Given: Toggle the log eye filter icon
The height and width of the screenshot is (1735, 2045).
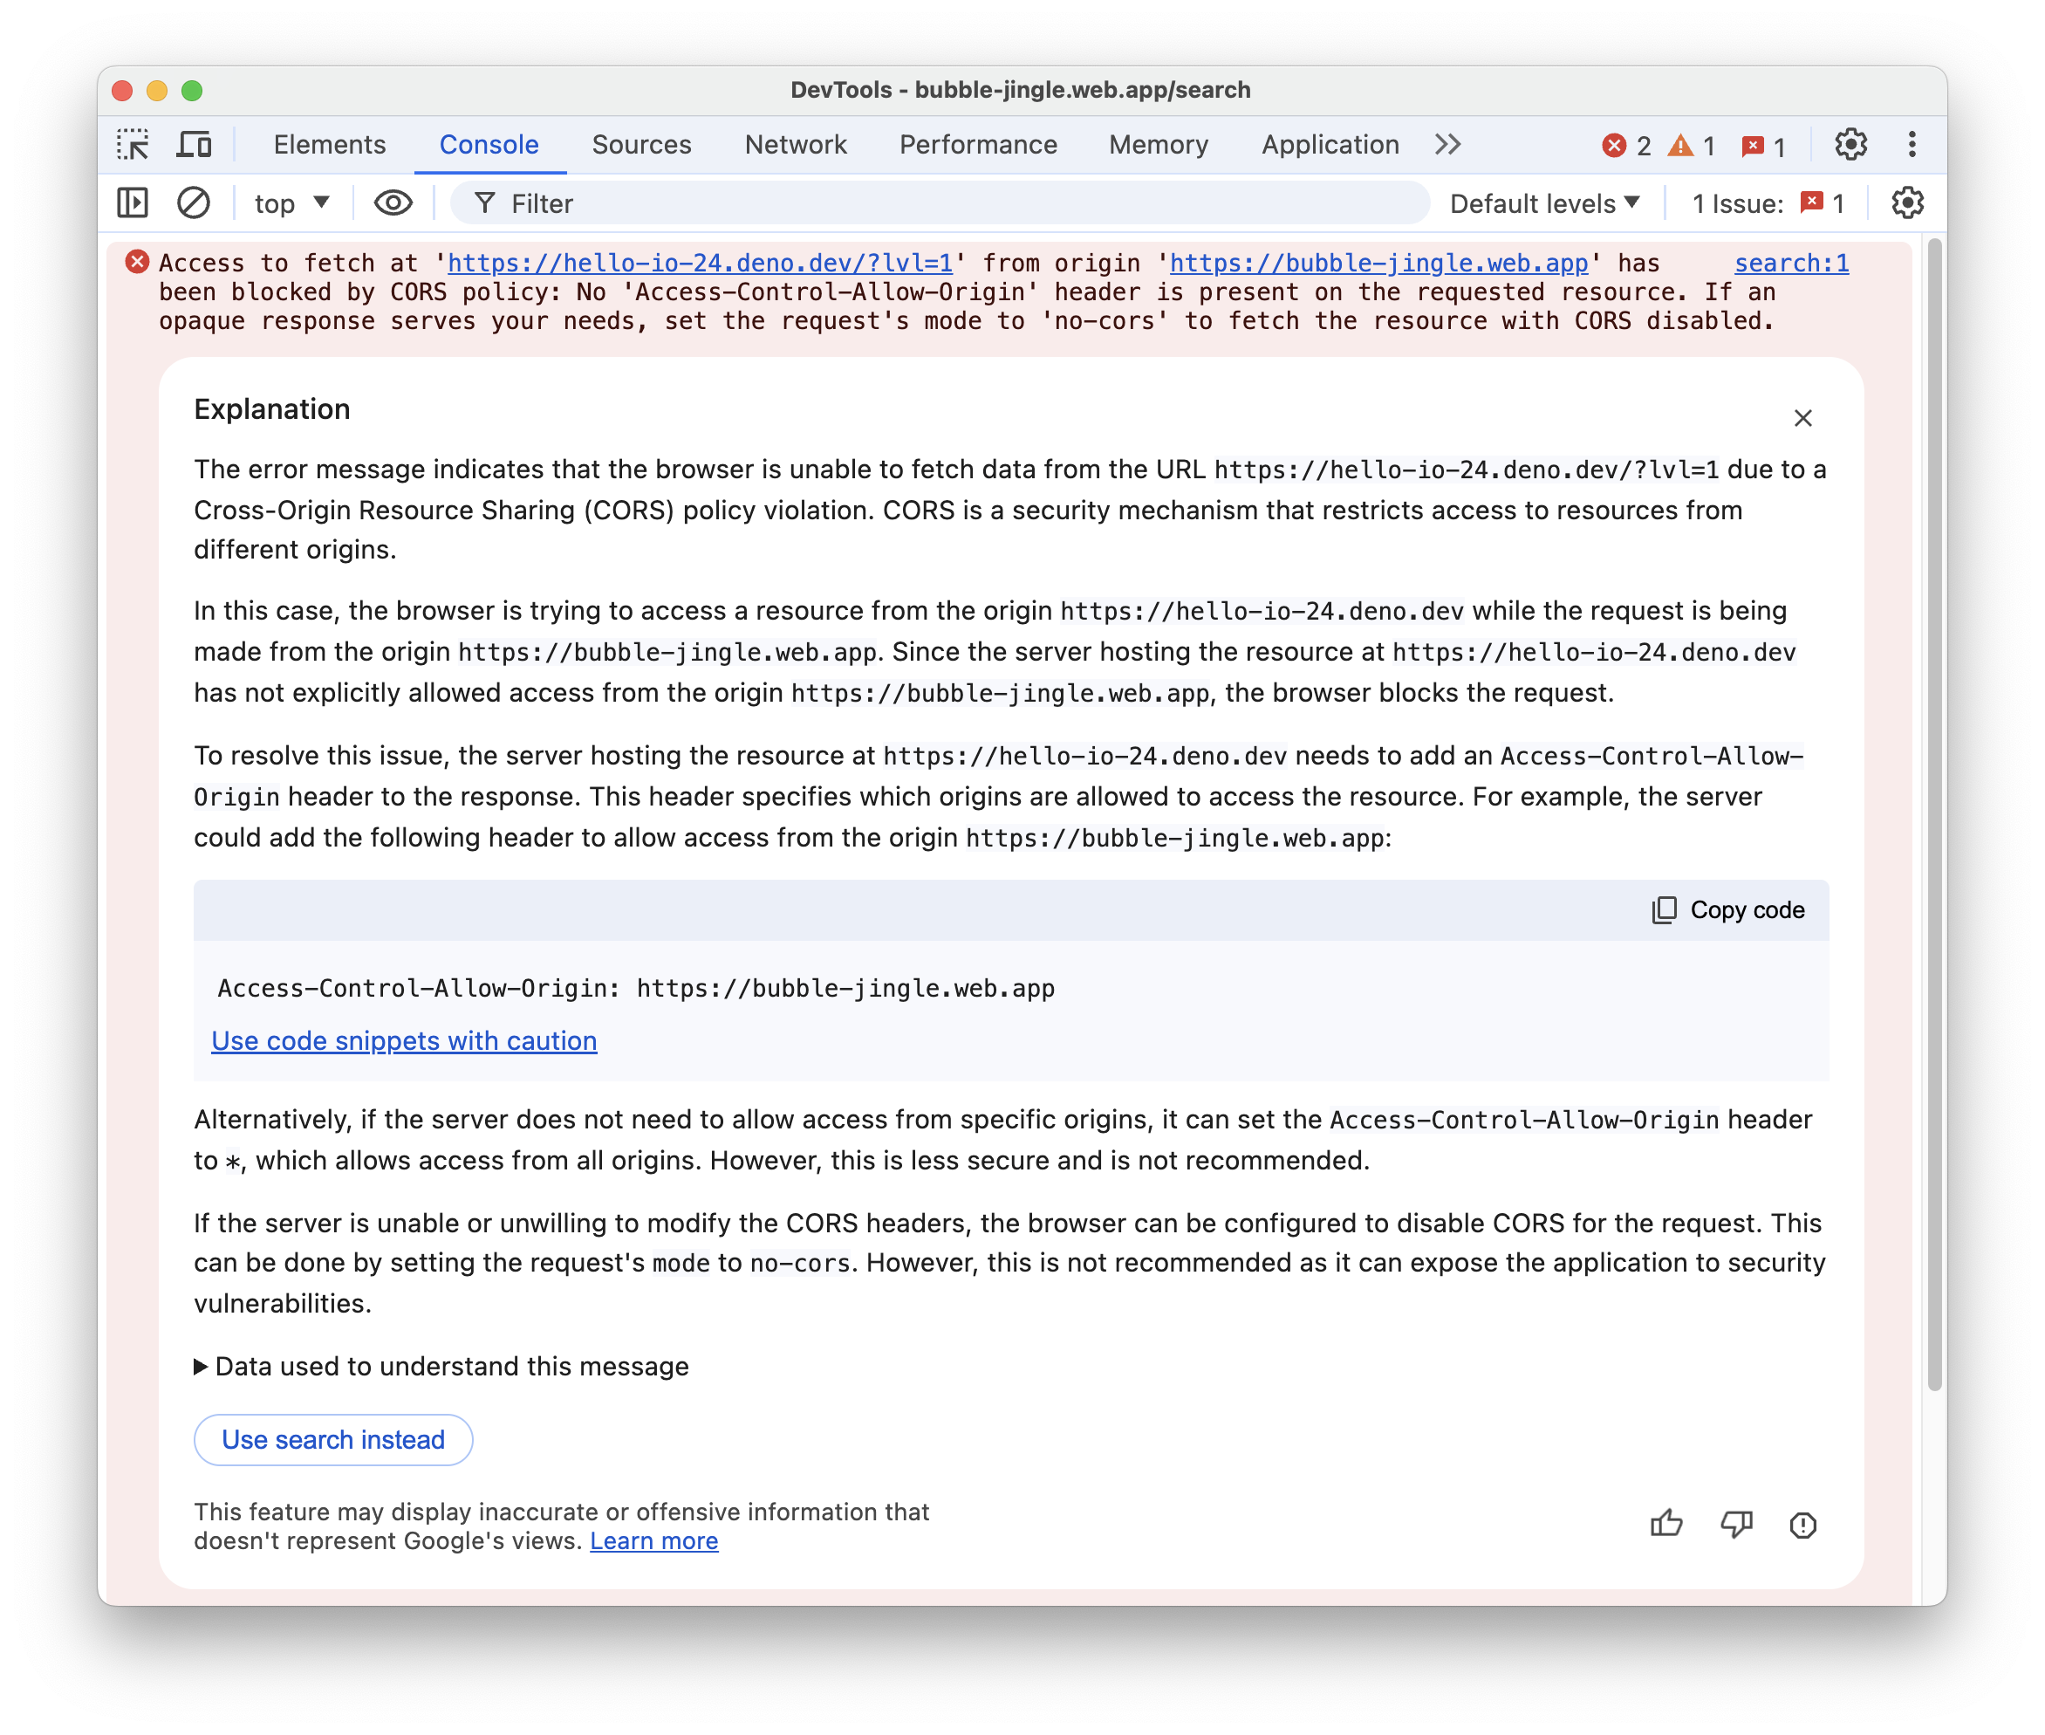Looking at the screenshot, I should coord(392,203).
